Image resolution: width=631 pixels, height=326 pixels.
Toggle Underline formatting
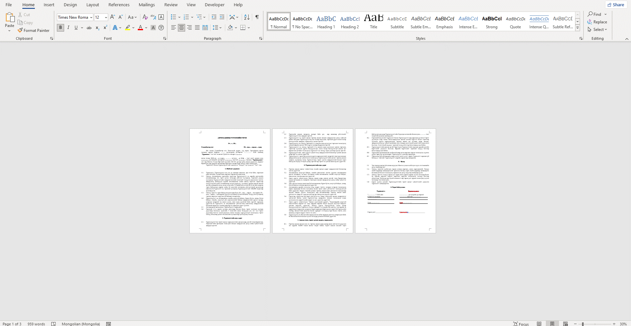coord(76,28)
